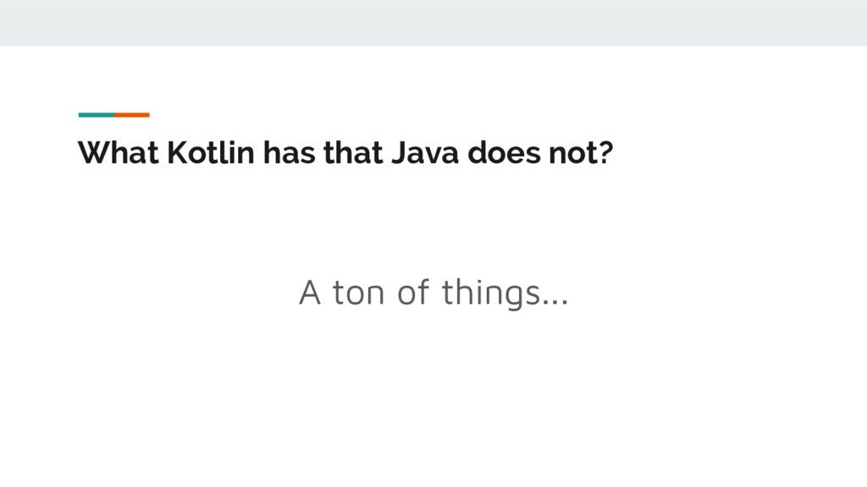Click the gray header bar

point(433,23)
